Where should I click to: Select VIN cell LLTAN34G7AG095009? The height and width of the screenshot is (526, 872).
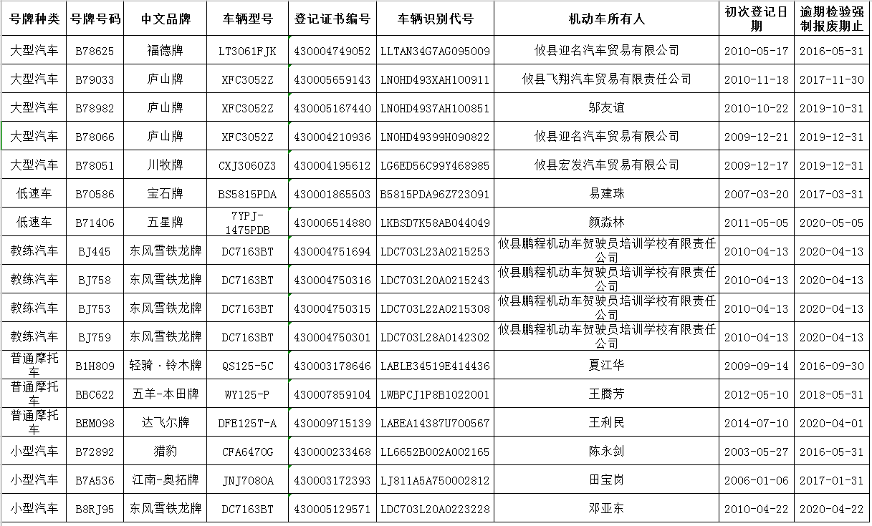pos(436,51)
